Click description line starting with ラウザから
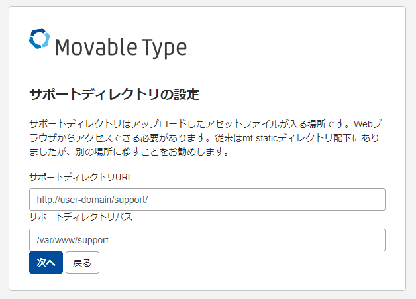Image resolution: width=416 pixels, height=299 pixels. click(x=204, y=138)
